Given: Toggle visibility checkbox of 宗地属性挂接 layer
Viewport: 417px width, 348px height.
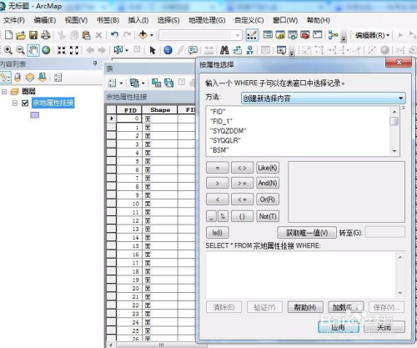Looking at the screenshot, I should [x=25, y=103].
